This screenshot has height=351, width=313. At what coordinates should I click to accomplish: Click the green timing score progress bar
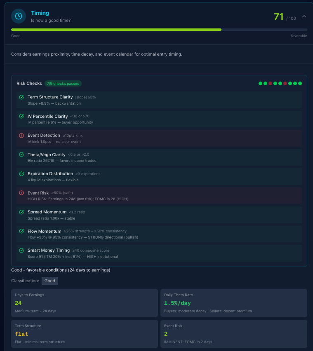click(116, 30)
